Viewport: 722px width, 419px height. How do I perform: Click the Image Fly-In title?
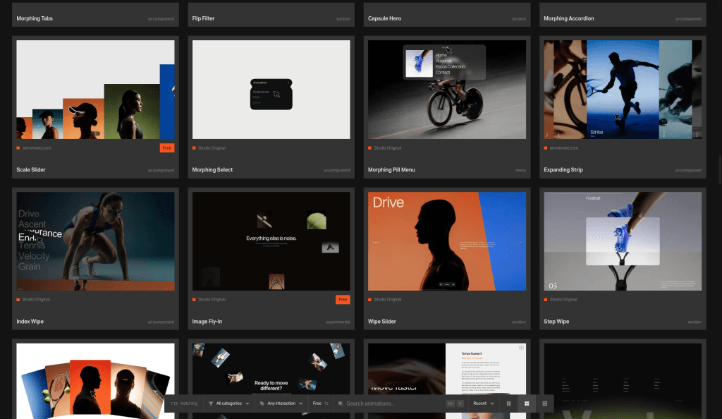pyautogui.click(x=207, y=322)
